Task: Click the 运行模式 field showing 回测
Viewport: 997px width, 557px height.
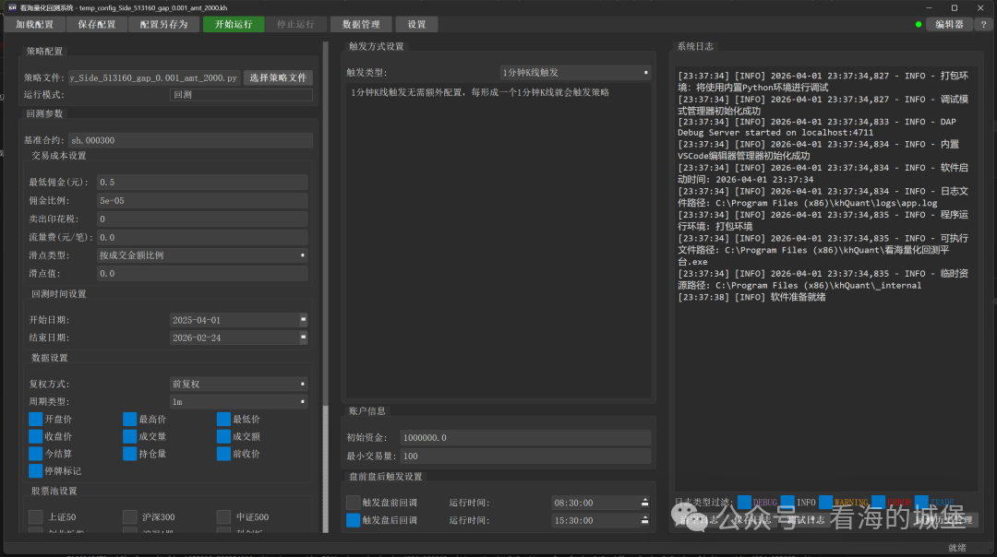Action: pyautogui.click(x=241, y=95)
